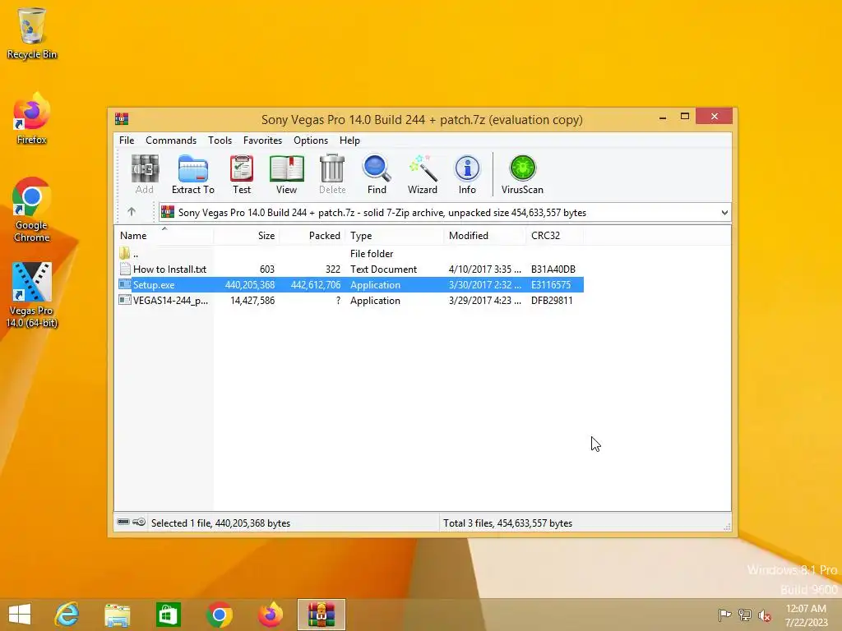The width and height of the screenshot is (842, 631).
Task: Open the Favorites menu
Action: (262, 140)
